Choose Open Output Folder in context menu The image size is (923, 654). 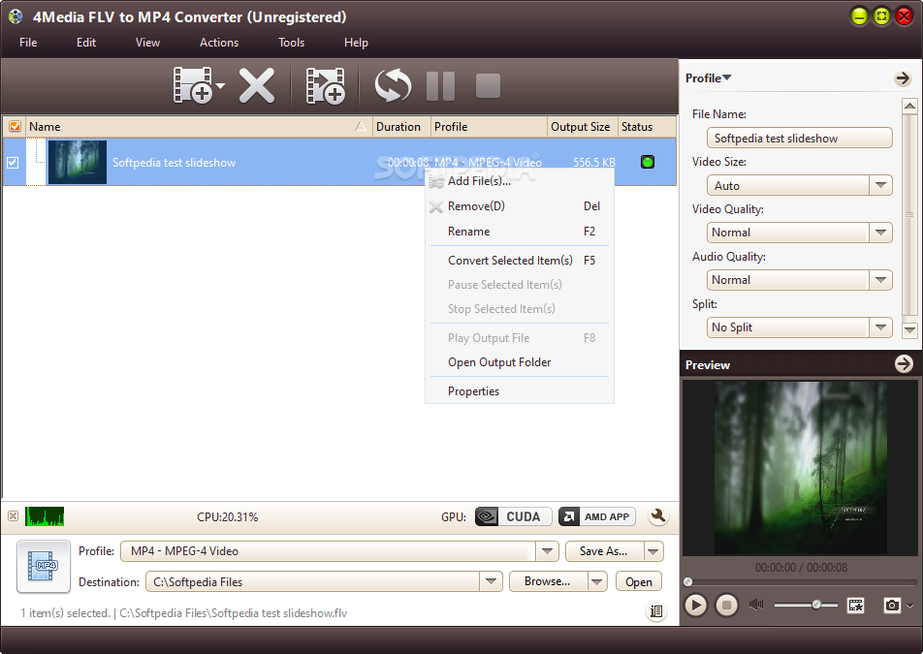520,362
